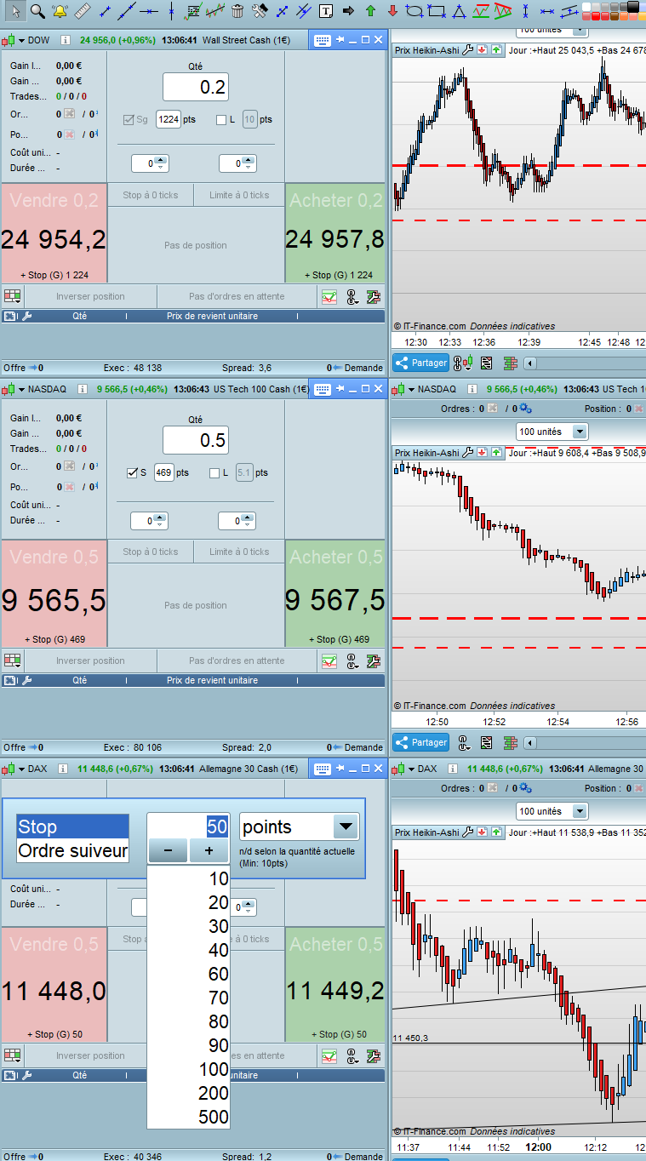This screenshot has width=646, height=1161.
Task: Open keyboard icon in DOW panel header
Action: (322, 41)
